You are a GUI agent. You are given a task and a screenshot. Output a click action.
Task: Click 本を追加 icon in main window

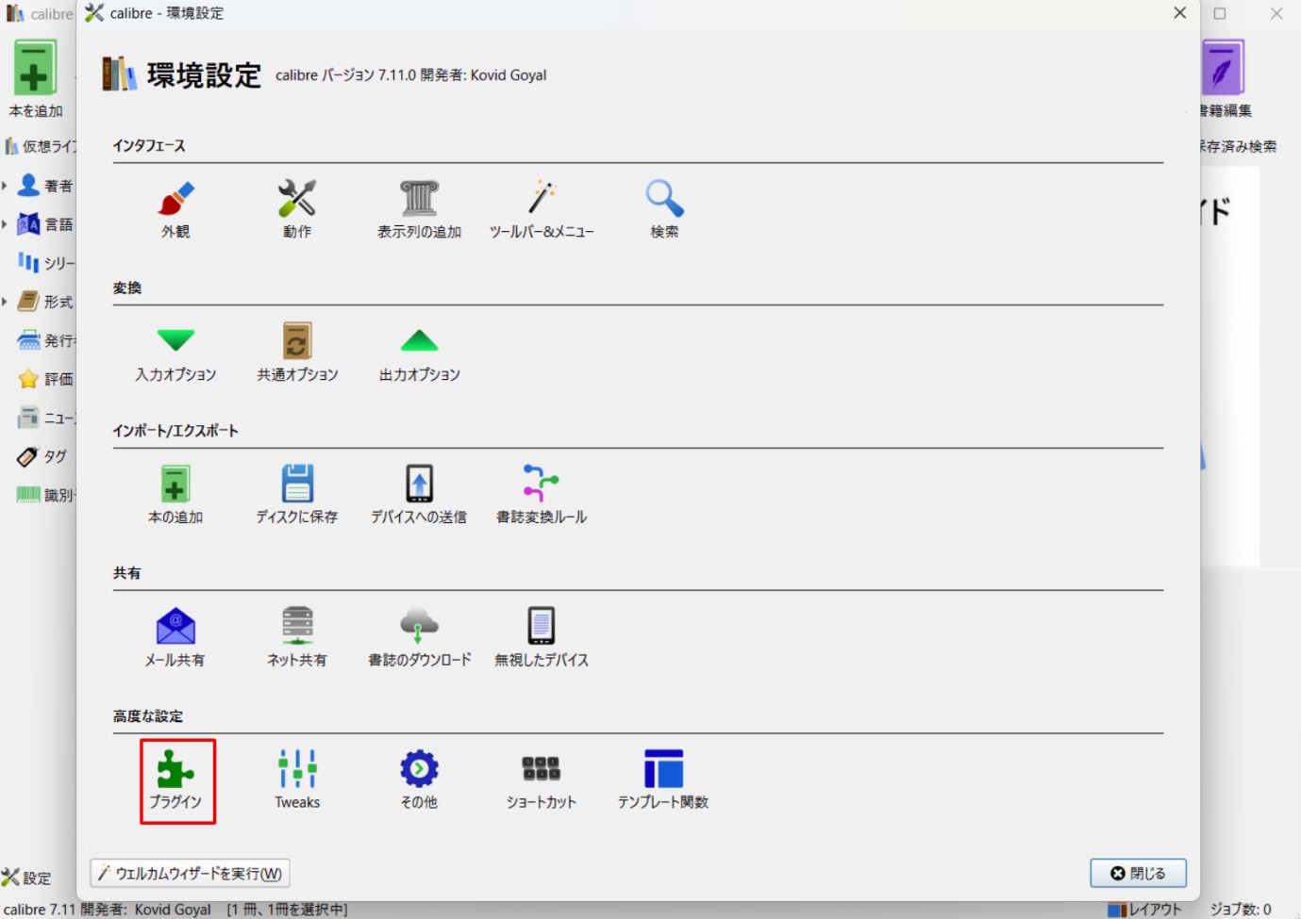point(35,79)
